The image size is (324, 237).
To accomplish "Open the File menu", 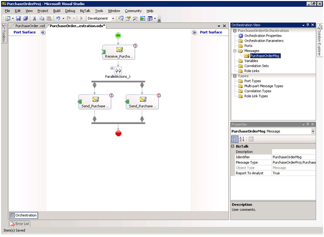I will pyautogui.click(x=7, y=11).
